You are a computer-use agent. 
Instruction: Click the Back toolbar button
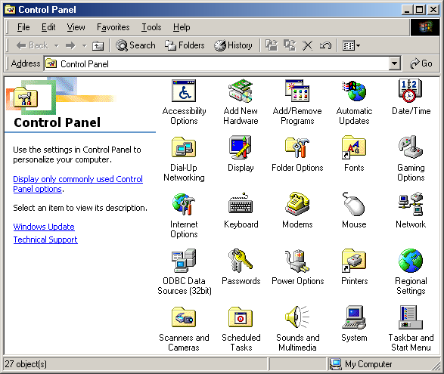tap(33, 45)
